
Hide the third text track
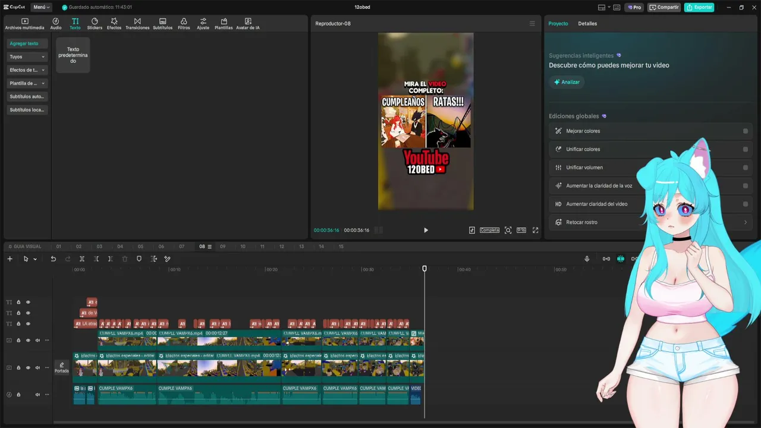(x=28, y=324)
